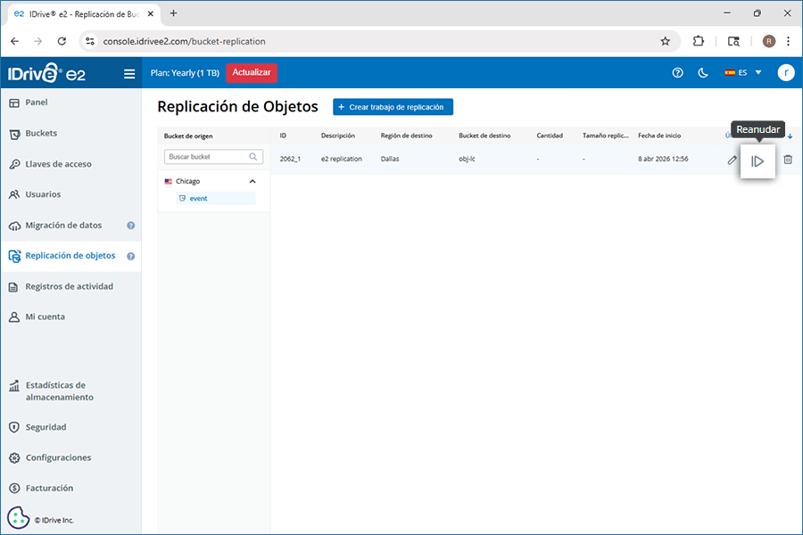Collapse sidebar with hamburger menu icon

(129, 74)
